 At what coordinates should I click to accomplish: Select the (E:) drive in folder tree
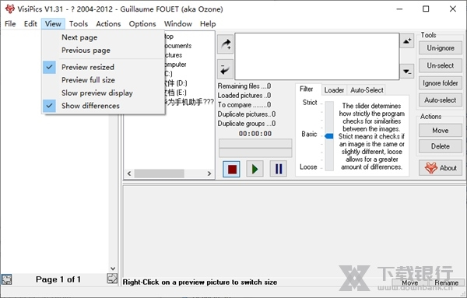(175, 93)
